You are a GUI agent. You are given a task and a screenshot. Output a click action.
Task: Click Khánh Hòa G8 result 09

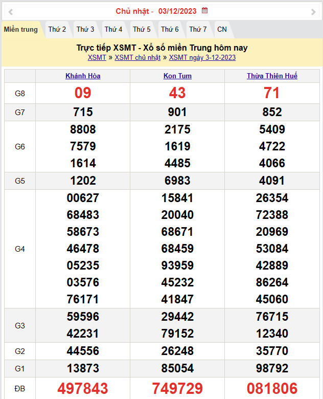(83, 93)
